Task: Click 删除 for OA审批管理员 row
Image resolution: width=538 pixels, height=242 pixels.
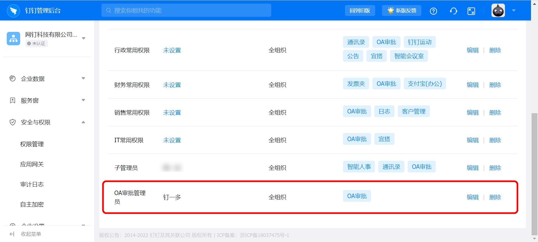Action: (x=495, y=197)
